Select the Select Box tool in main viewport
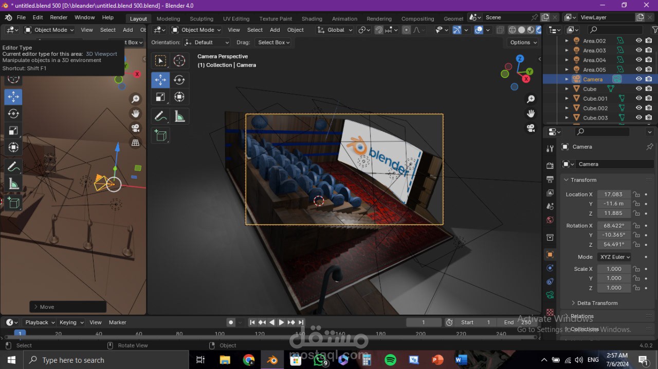This screenshot has height=369, width=658. pos(160,61)
